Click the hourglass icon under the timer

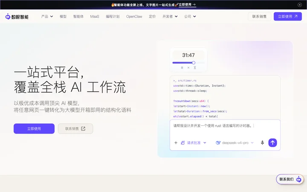click(x=195, y=67)
